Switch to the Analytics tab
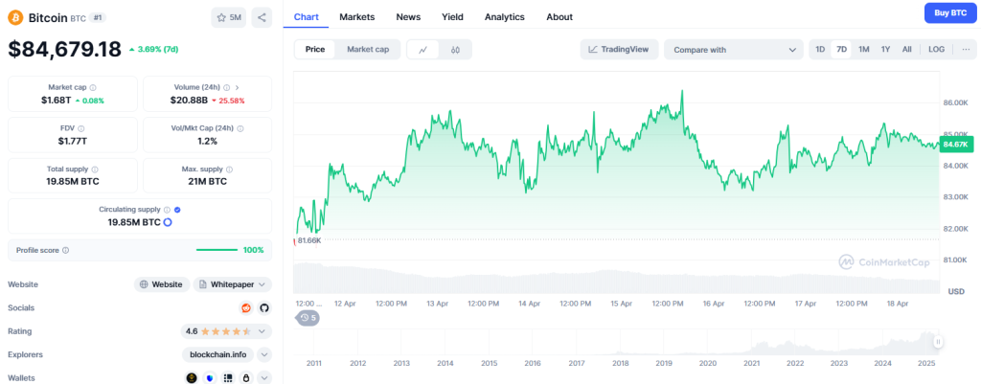 [x=504, y=17]
